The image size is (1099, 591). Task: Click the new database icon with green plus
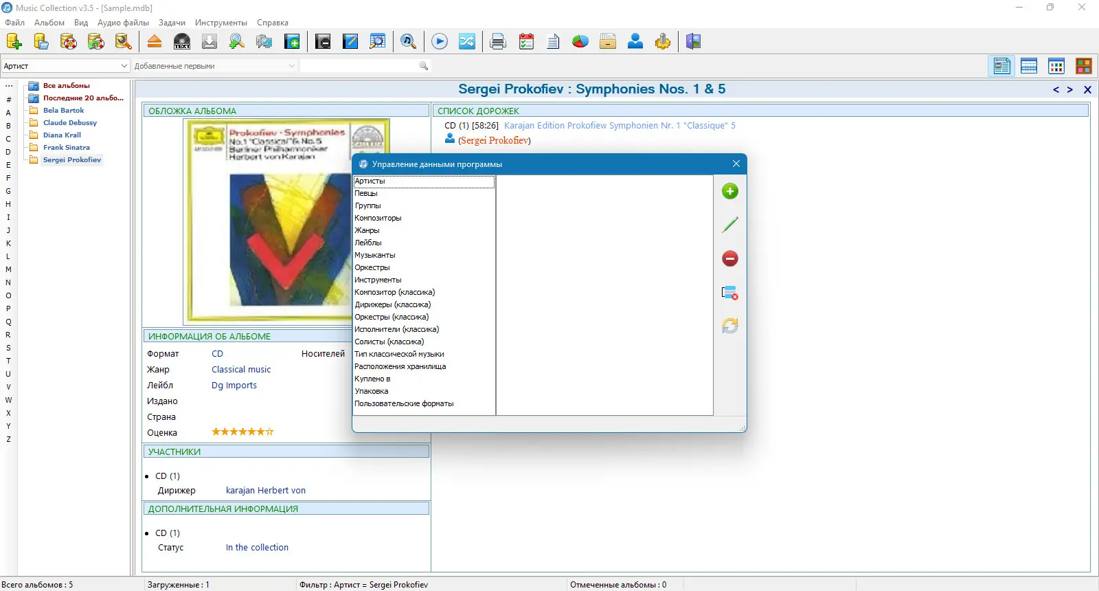(x=14, y=42)
